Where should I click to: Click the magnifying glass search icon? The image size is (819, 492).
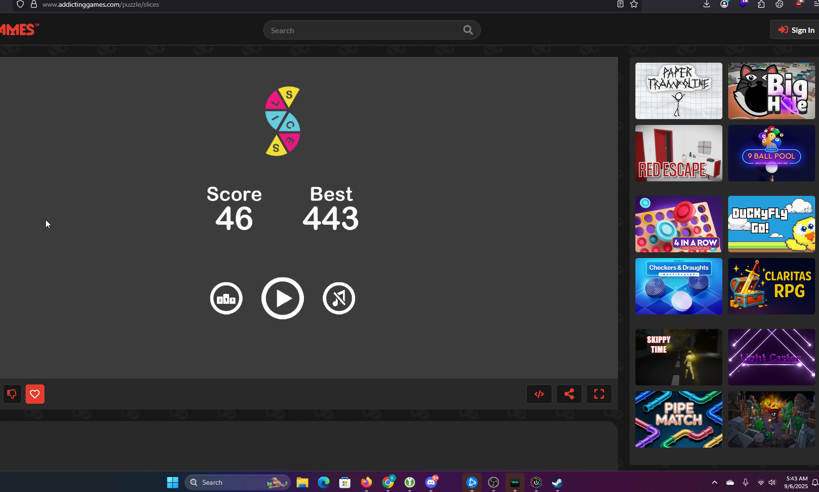coord(468,30)
